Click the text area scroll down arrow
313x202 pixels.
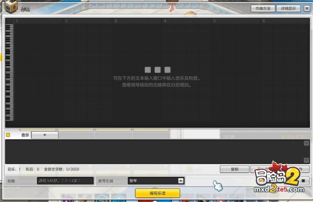click(x=306, y=160)
